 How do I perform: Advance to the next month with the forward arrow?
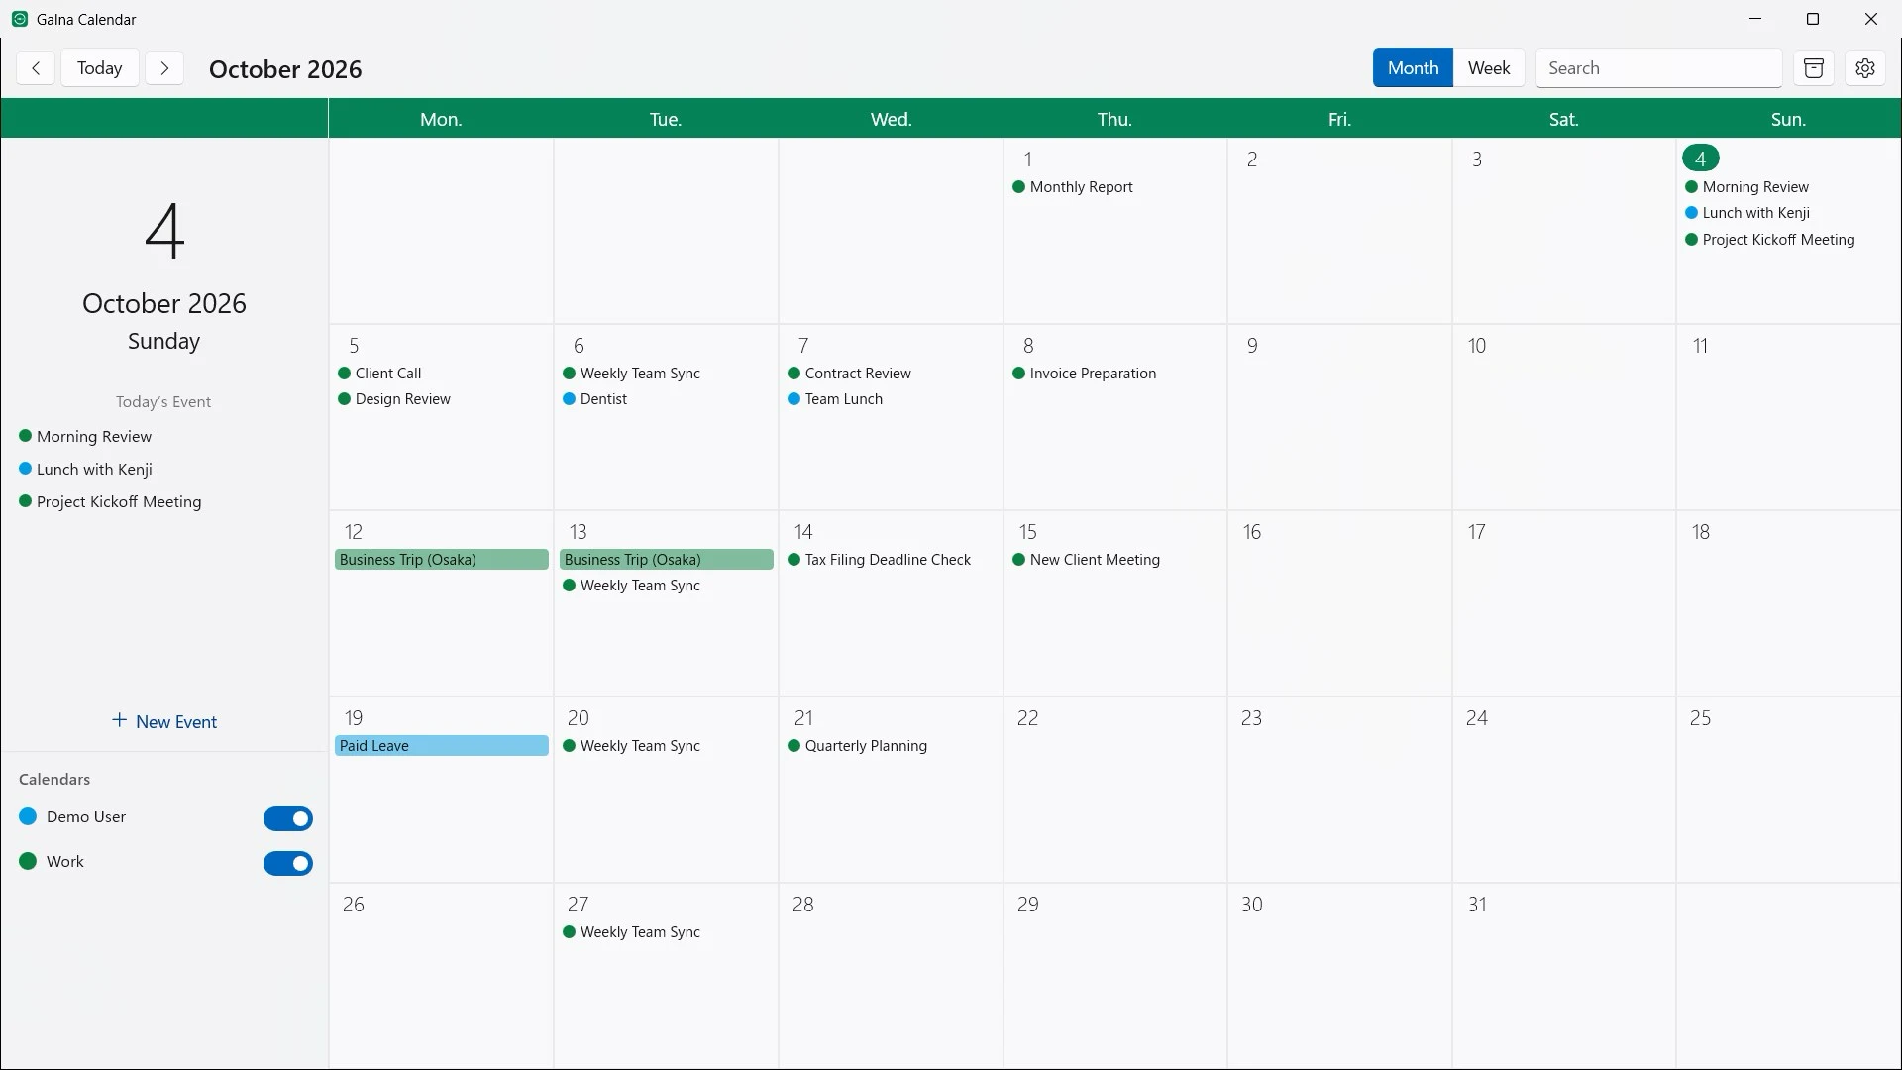coord(164,68)
